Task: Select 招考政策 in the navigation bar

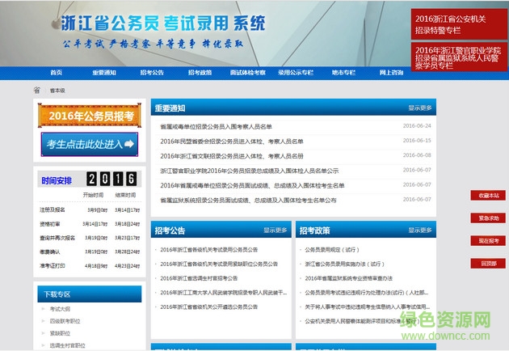Action: tap(200, 73)
